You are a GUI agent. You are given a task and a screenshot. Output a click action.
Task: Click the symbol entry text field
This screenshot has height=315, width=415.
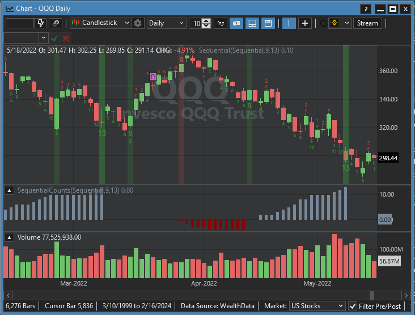20,23
